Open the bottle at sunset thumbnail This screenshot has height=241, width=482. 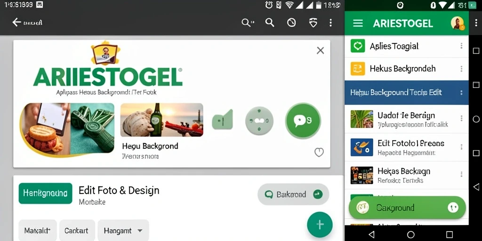(x=162, y=120)
